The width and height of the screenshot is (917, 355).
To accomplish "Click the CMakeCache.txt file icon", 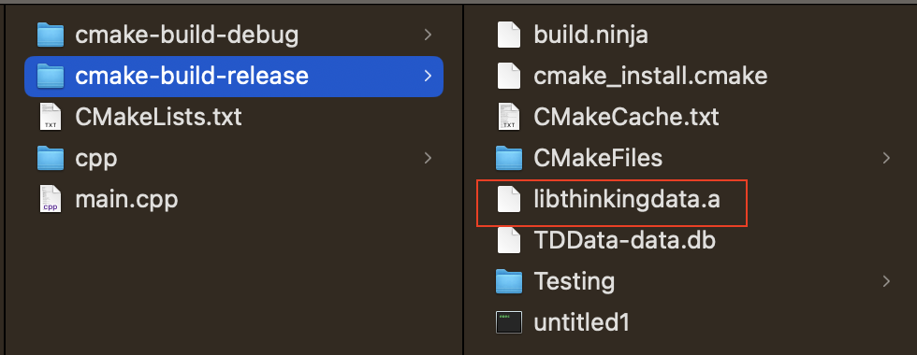I will [x=508, y=117].
